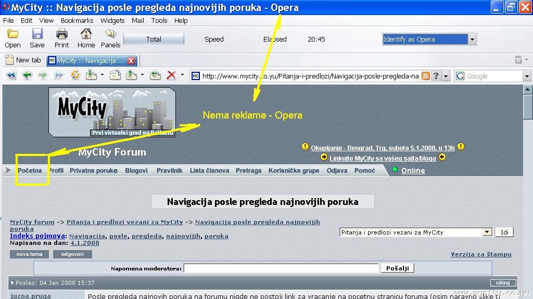Open the Widgets menu

pos(112,20)
